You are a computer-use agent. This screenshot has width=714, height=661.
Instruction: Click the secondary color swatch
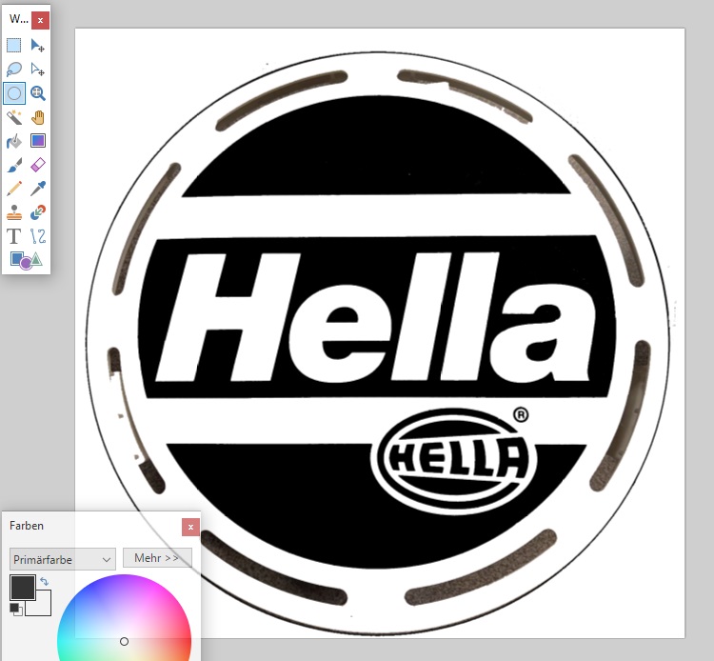tap(42, 606)
